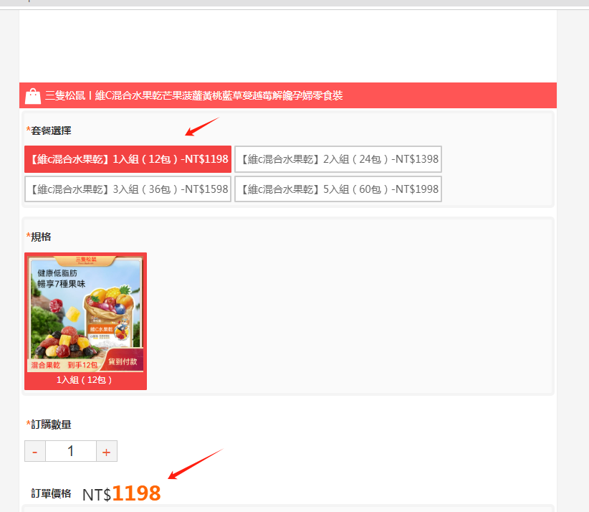Click the 三隻松鼠 brand logo atop the thumbnail
This screenshot has width=589, height=512.
tap(85, 260)
